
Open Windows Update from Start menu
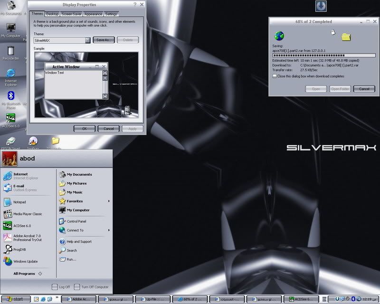tap(21, 262)
